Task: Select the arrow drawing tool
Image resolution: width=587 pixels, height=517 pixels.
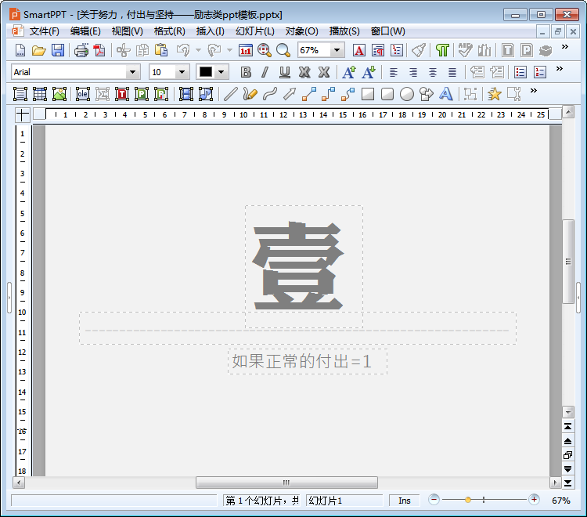Action: [x=290, y=94]
